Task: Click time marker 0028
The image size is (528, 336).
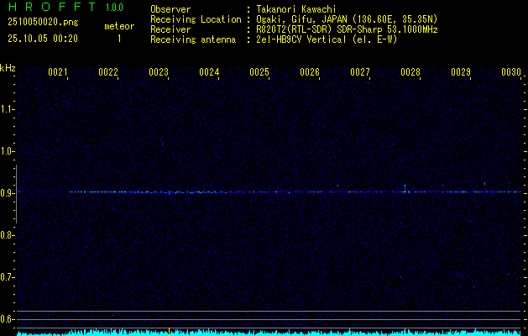Action: (x=410, y=72)
